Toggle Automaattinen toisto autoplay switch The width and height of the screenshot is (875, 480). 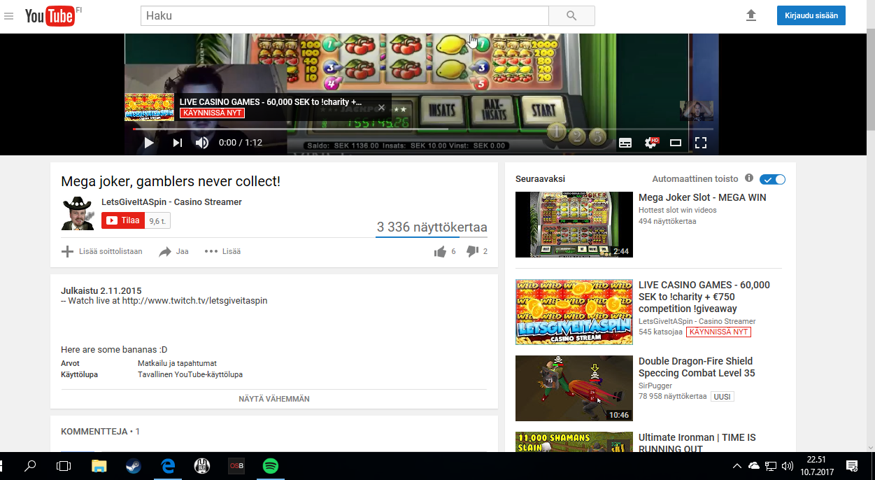tap(772, 179)
